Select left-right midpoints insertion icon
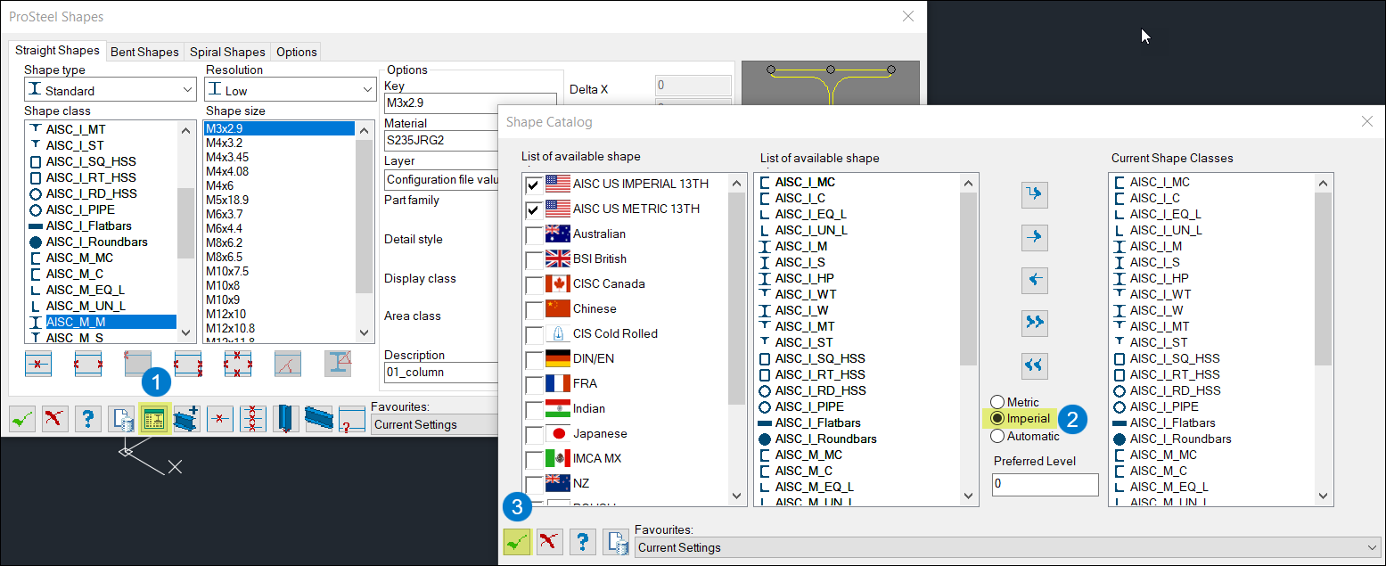 pos(88,364)
